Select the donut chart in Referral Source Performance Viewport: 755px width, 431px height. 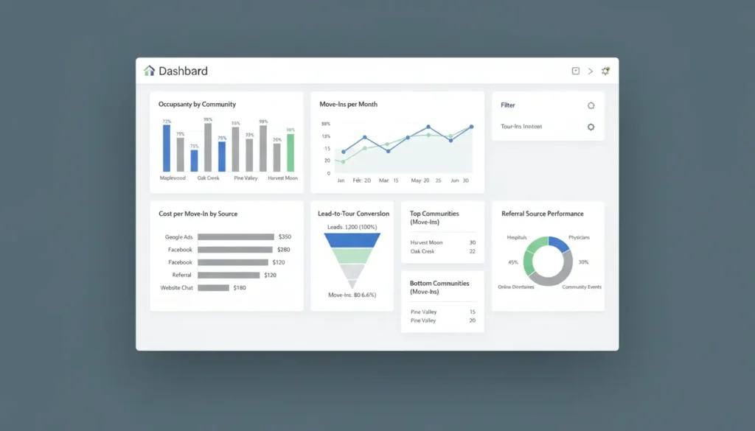coord(547,262)
